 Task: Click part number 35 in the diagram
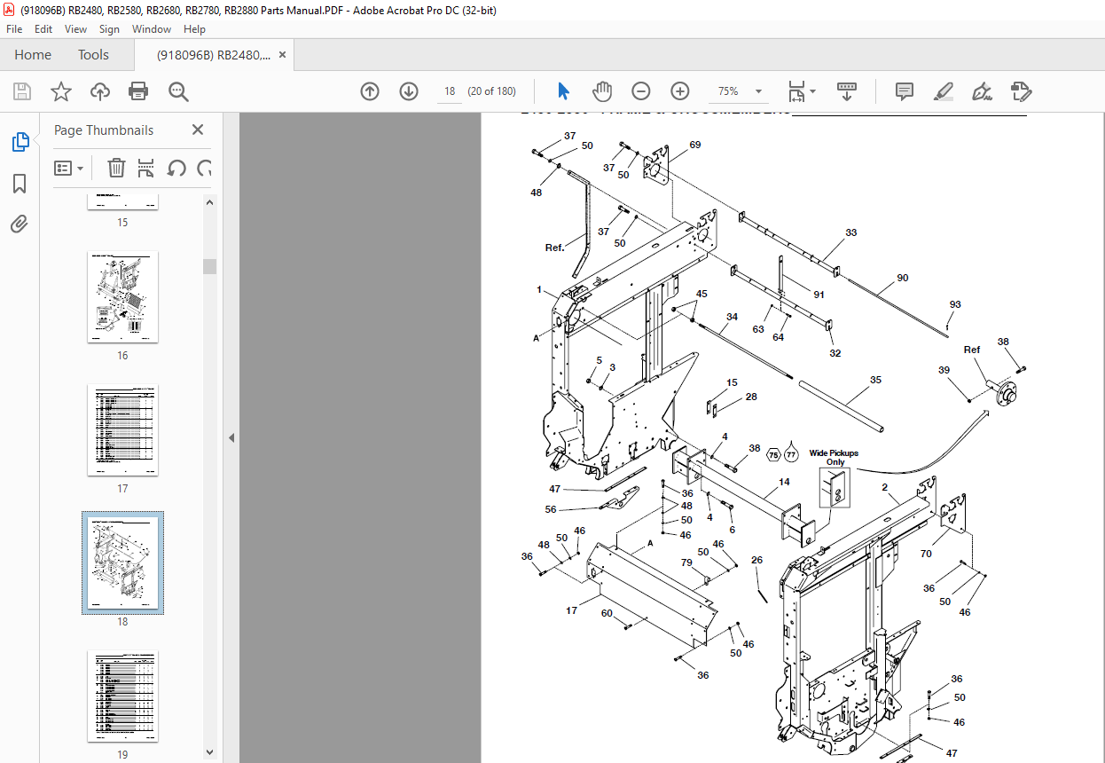point(875,380)
